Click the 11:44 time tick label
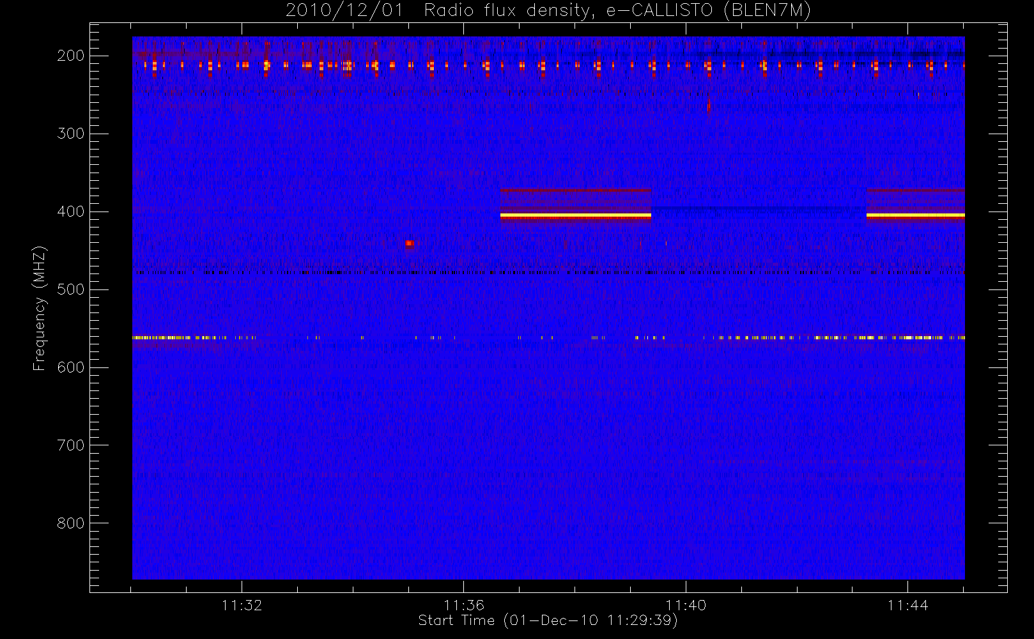Screen dimensions: 1034x639 [907, 605]
